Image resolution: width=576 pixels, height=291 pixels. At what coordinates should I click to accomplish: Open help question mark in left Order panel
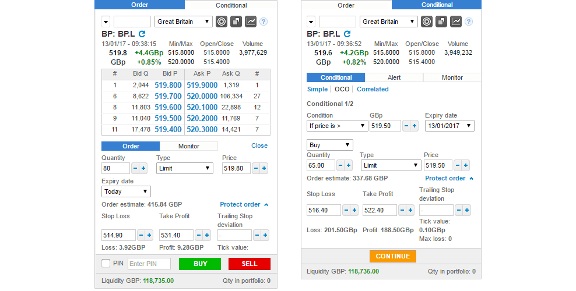[x=264, y=22]
